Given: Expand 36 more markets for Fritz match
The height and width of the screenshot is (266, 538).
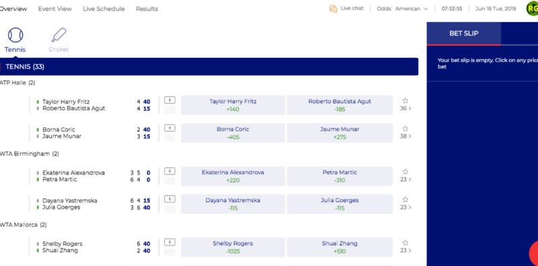Looking at the screenshot, I should tap(406, 108).
